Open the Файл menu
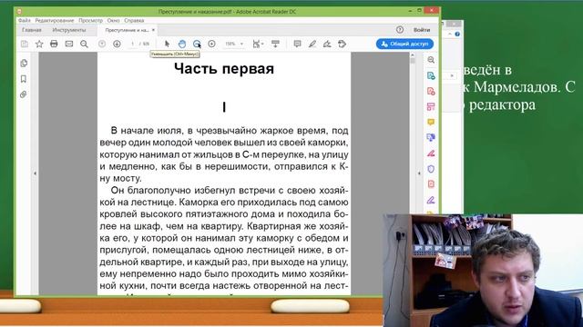This screenshot has width=583, height=327. pos(25,20)
